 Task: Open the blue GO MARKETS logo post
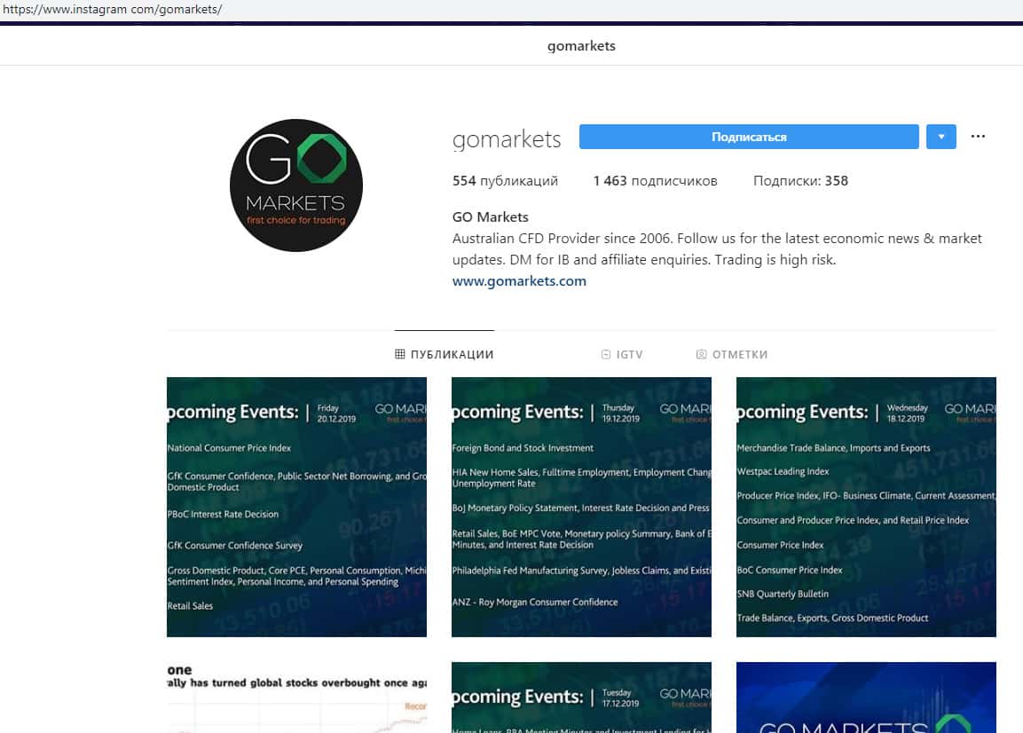pyautogui.click(x=866, y=698)
